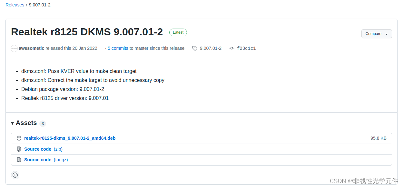Click the 9.007.01-2 breadcrumb text
Viewport: 403px width, 187px height.
pos(40,5)
